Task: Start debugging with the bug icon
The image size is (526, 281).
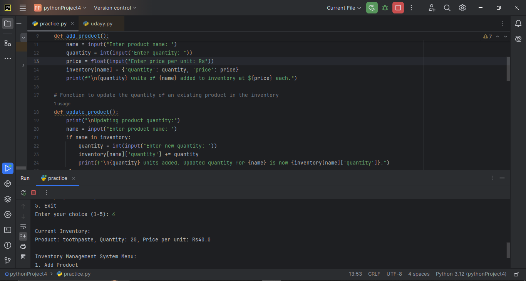Action: [x=385, y=8]
